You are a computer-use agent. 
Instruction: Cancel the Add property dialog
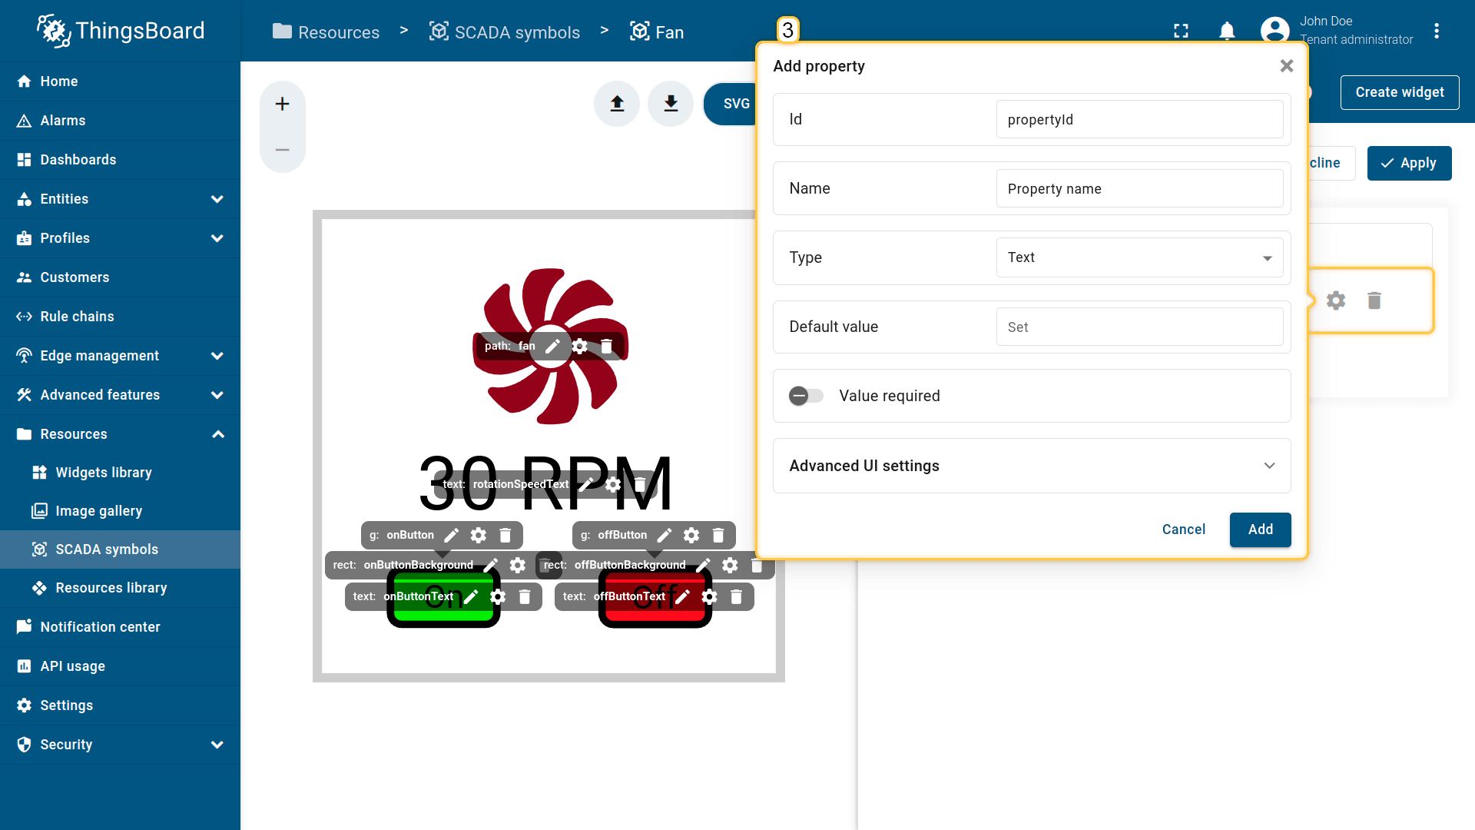coord(1183,530)
